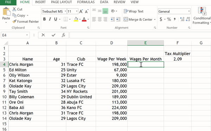Toggle Underline formatting

[56, 19]
